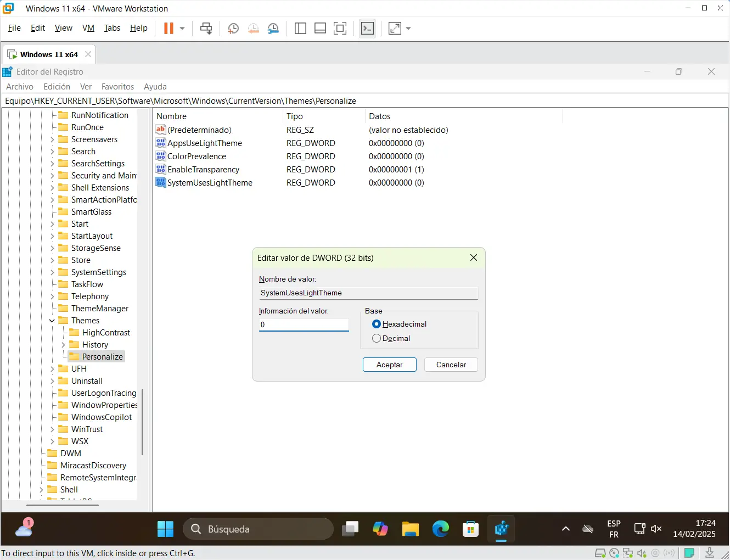Open the VMware File menu

click(14, 28)
